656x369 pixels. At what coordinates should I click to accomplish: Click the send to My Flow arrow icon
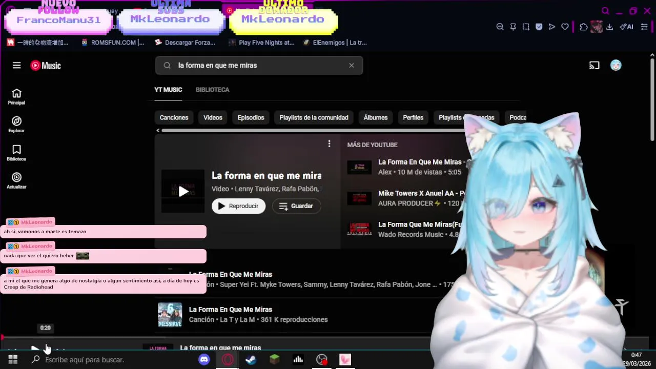coord(552,27)
